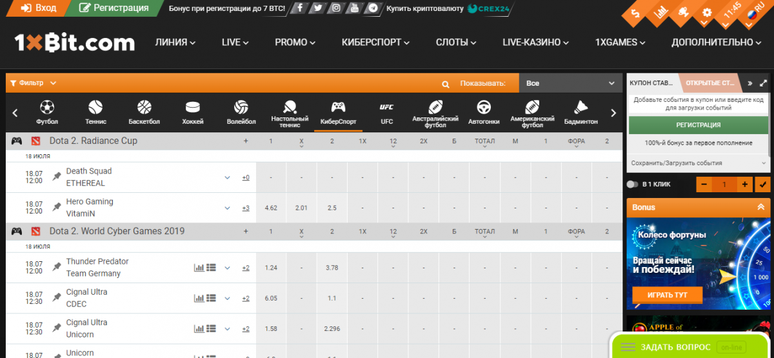The image size is (774, 358).
Task: Open the LIVE-КАЗИНО menu
Action: (x=536, y=43)
